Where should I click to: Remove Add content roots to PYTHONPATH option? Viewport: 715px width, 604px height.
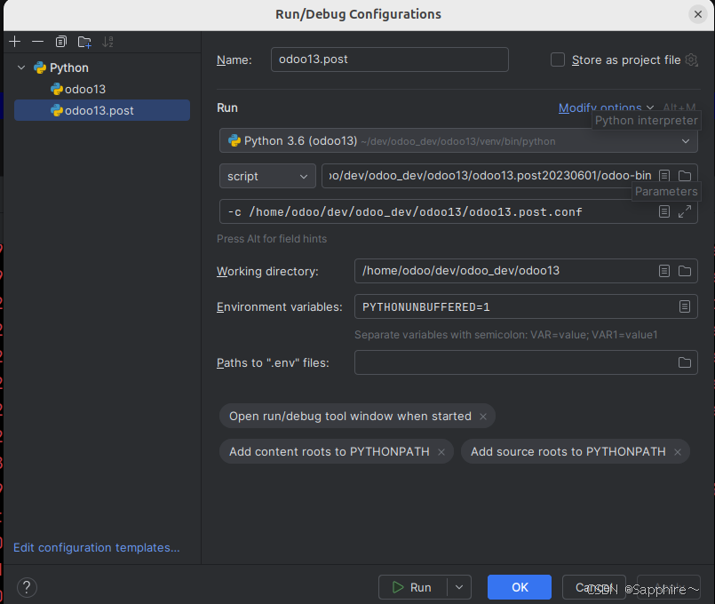pos(441,452)
